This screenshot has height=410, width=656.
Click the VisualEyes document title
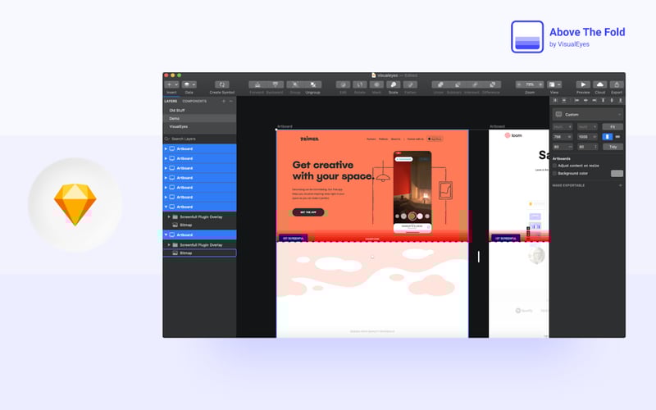[387, 75]
